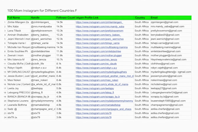Open the mamakeltstop Instagram profile link
Image resolution: width=198 pixels, height=132 pixels.
[x=98, y=105]
